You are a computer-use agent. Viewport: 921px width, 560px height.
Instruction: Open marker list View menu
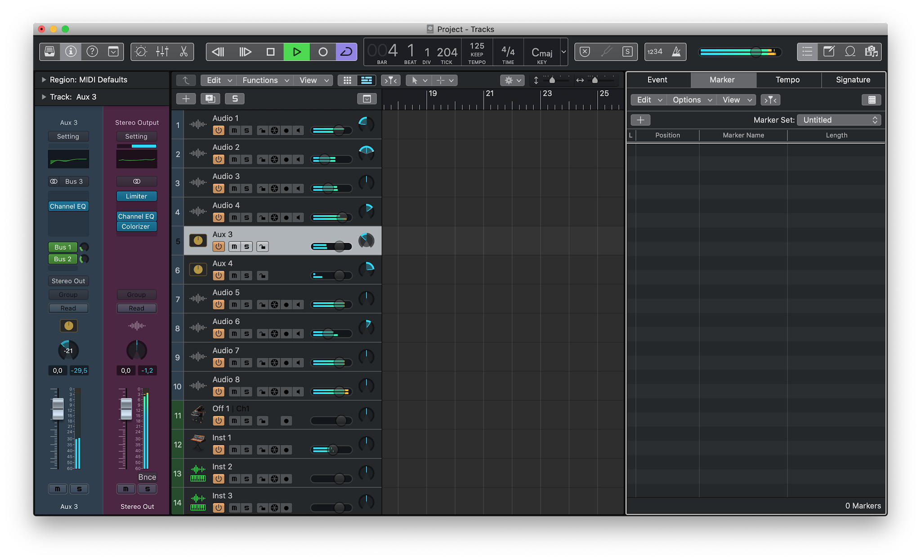pos(736,100)
